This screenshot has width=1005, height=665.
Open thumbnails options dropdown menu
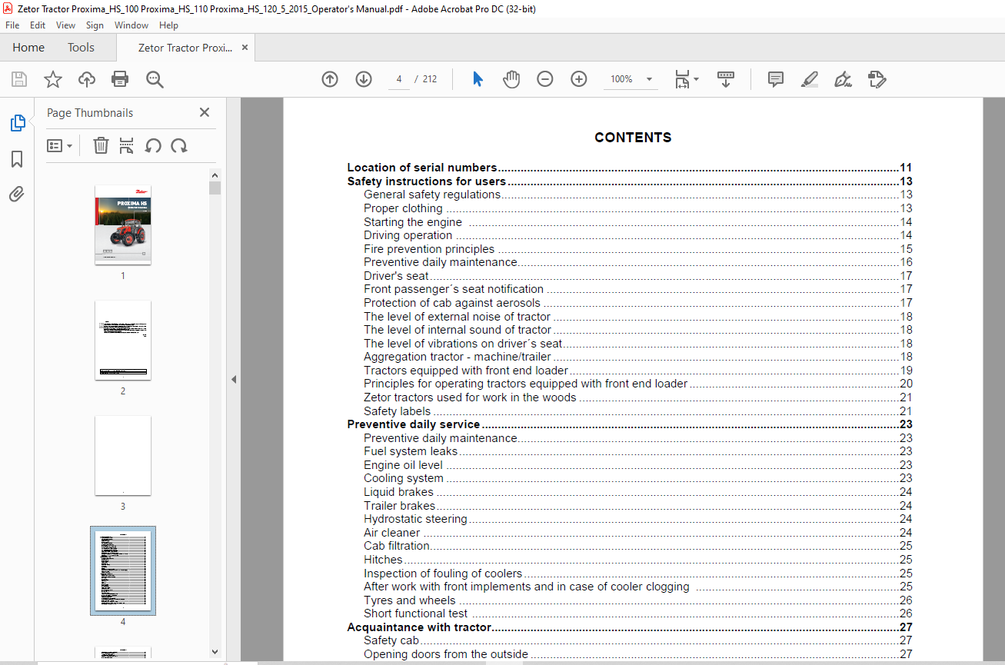click(x=59, y=145)
